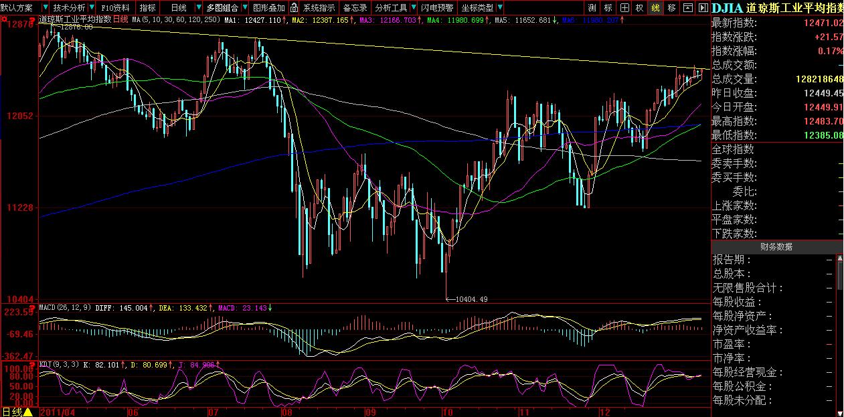Screen dimensions: 844x417
Task: Click 今日开盘 value 12449.91
Action: 823,107
